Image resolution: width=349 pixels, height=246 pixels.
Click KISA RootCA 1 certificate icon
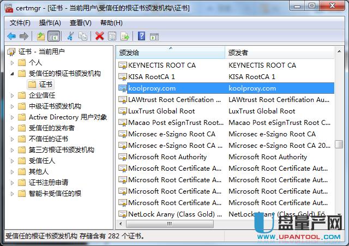pos(123,77)
